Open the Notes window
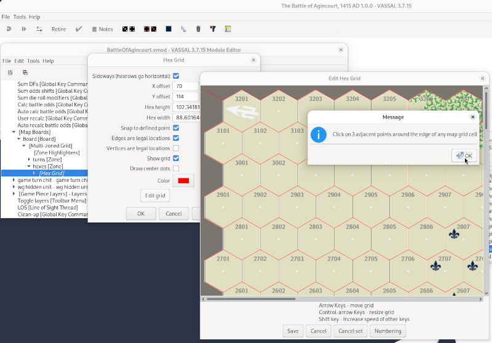 click(x=102, y=29)
